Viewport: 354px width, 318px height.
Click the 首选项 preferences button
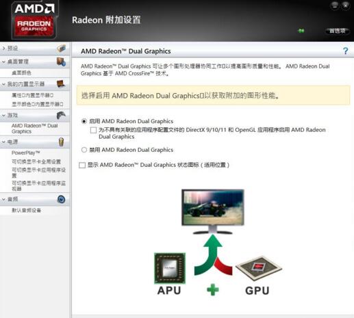338,31
